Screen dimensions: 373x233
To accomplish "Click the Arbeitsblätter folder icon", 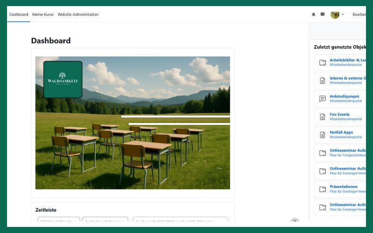I will (x=323, y=62).
